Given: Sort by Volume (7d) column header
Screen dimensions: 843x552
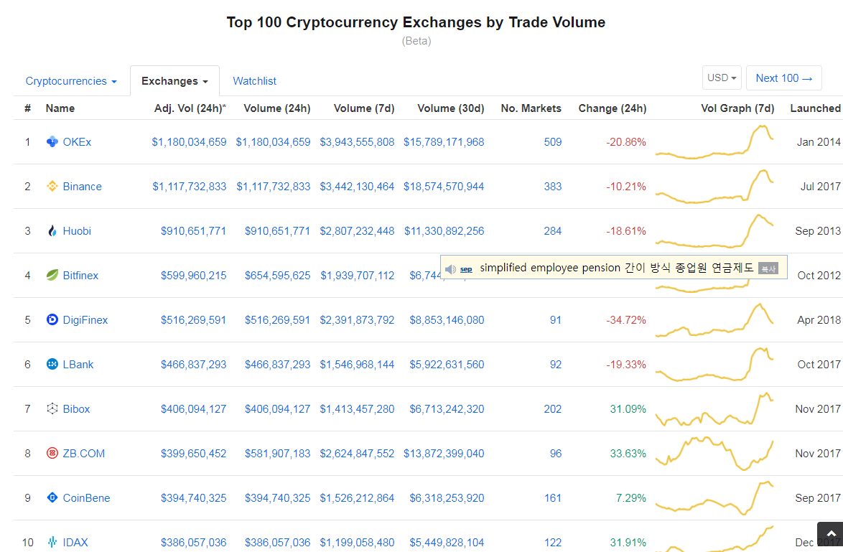Looking at the screenshot, I should [x=364, y=108].
